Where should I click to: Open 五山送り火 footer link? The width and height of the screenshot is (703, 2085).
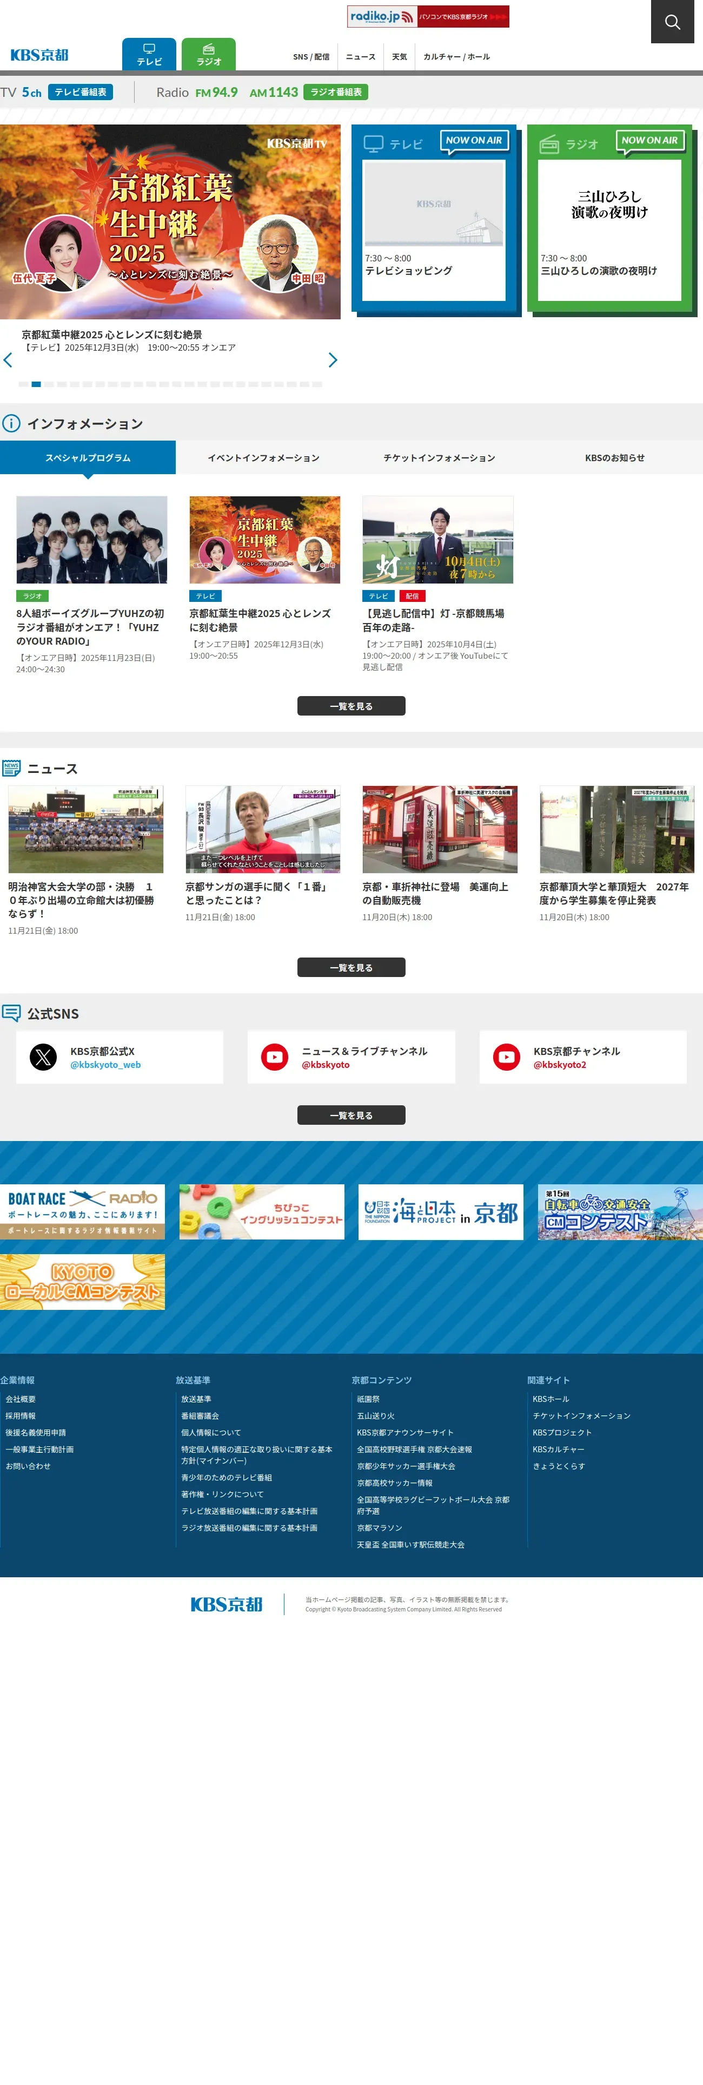point(375,1415)
